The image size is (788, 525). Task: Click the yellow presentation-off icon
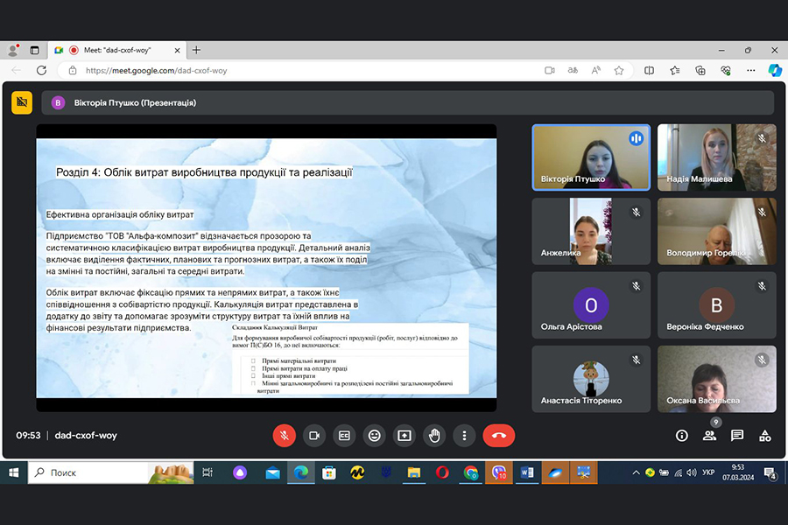pyautogui.click(x=22, y=102)
